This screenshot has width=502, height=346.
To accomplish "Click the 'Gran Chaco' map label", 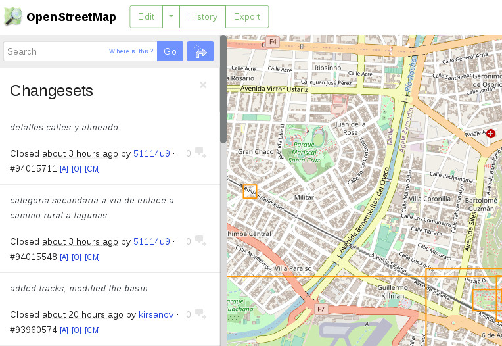I will pyautogui.click(x=256, y=151).
